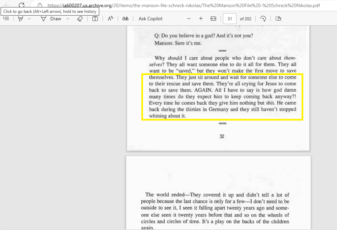337x230 pixels.
Task: Zoom in with the plus button
Action: pyautogui.click(x=201, y=19)
